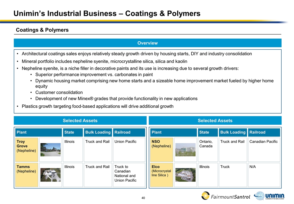Image resolution: width=294 pixels, height=204 pixels.
Task: Click the Canadian Pacific railroad cell
Action: [x=264, y=150]
